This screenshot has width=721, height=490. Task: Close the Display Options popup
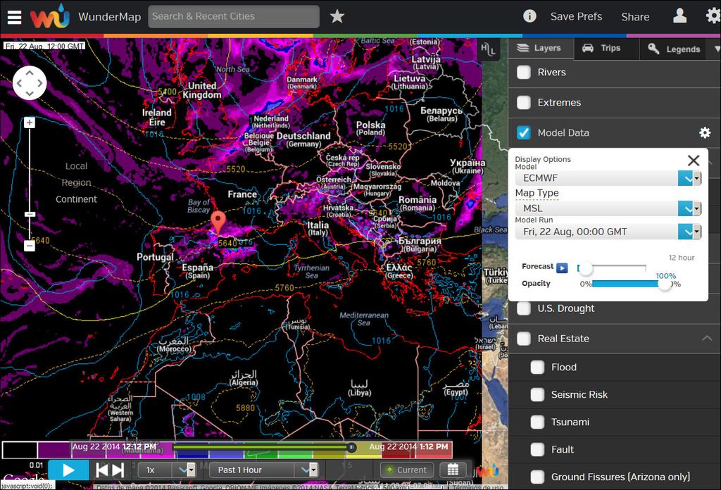[694, 161]
